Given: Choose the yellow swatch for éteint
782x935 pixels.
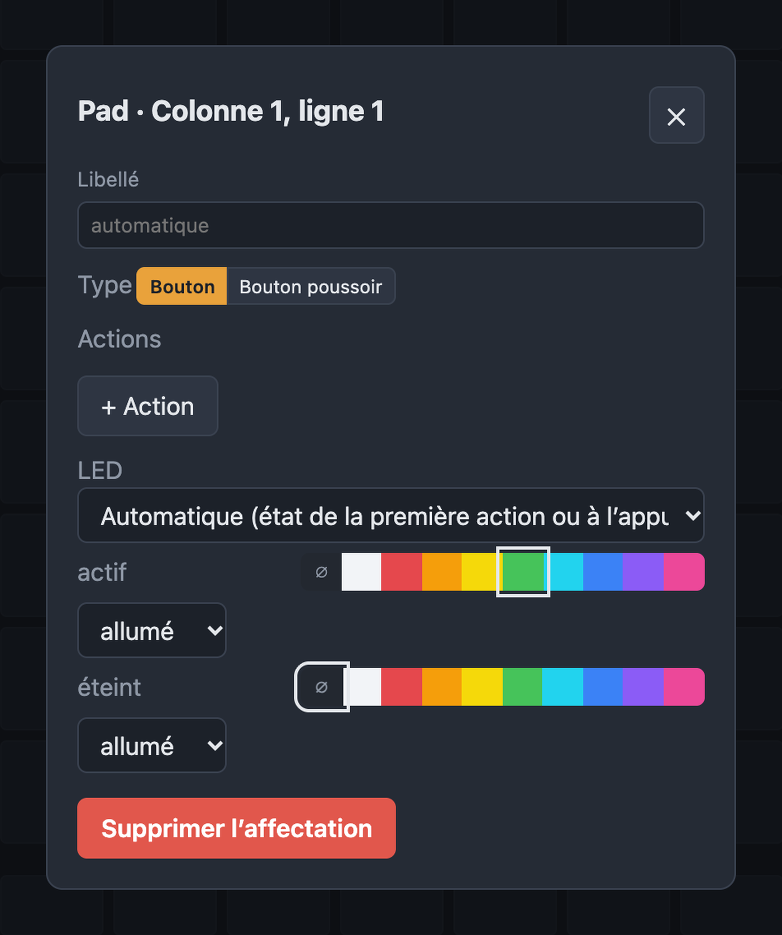Looking at the screenshot, I should (x=482, y=687).
